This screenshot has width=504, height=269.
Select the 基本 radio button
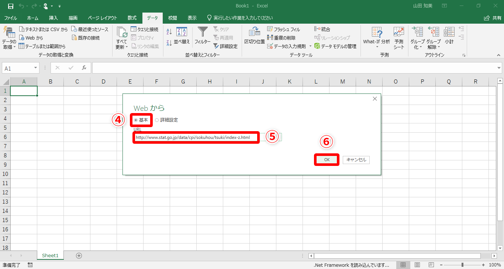[136, 120]
